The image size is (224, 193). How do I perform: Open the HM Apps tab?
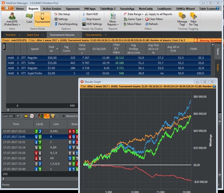click(x=90, y=9)
